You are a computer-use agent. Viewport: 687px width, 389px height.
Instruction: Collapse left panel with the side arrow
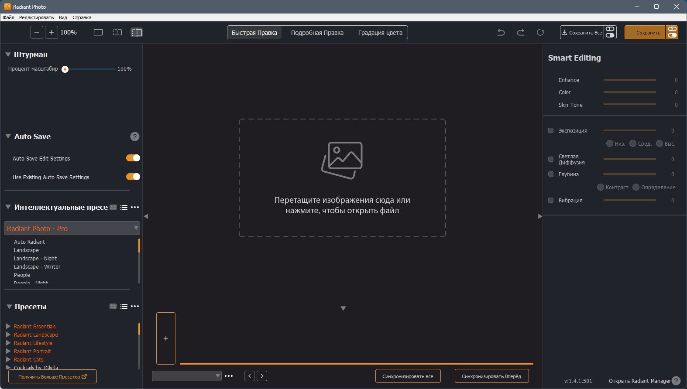[146, 216]
